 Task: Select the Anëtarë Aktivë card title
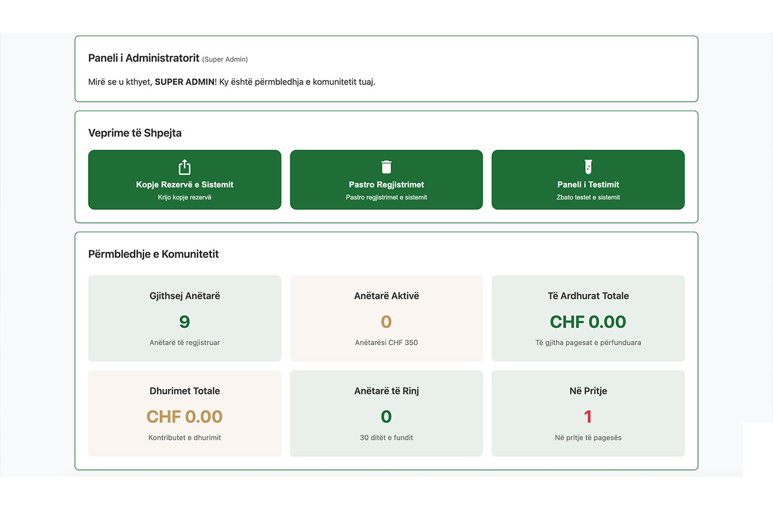point(386,296)
